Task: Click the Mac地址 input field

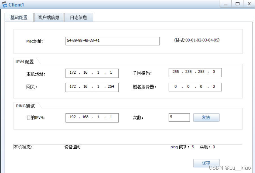Action: [112, 41]
